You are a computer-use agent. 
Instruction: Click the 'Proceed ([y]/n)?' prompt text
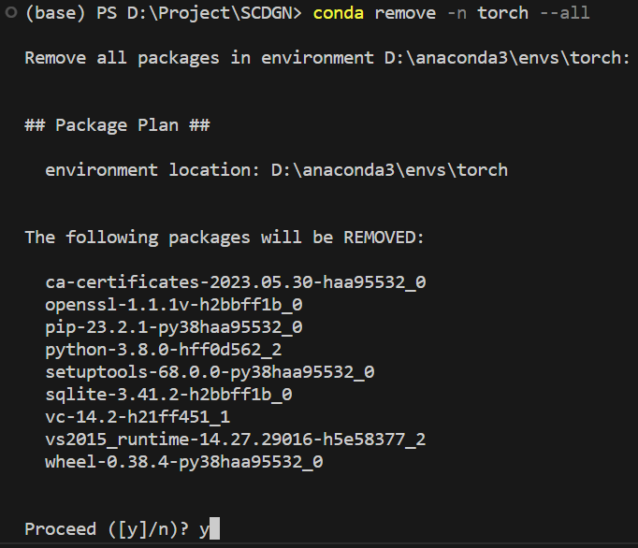107,529
